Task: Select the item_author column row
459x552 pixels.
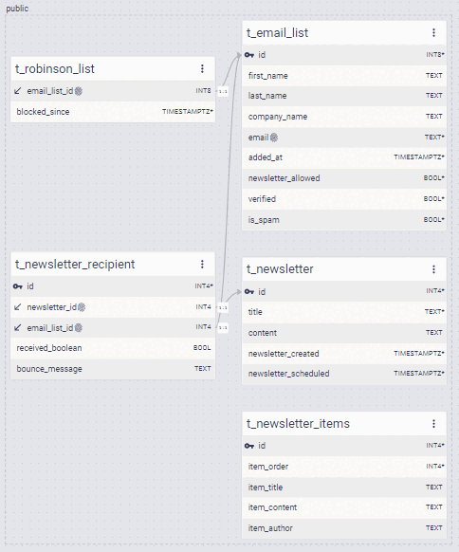Action: 344,528
